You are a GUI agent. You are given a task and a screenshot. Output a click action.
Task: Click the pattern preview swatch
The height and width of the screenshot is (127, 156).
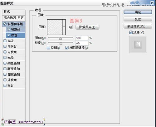pyautogui.click(x=55, y=27)
